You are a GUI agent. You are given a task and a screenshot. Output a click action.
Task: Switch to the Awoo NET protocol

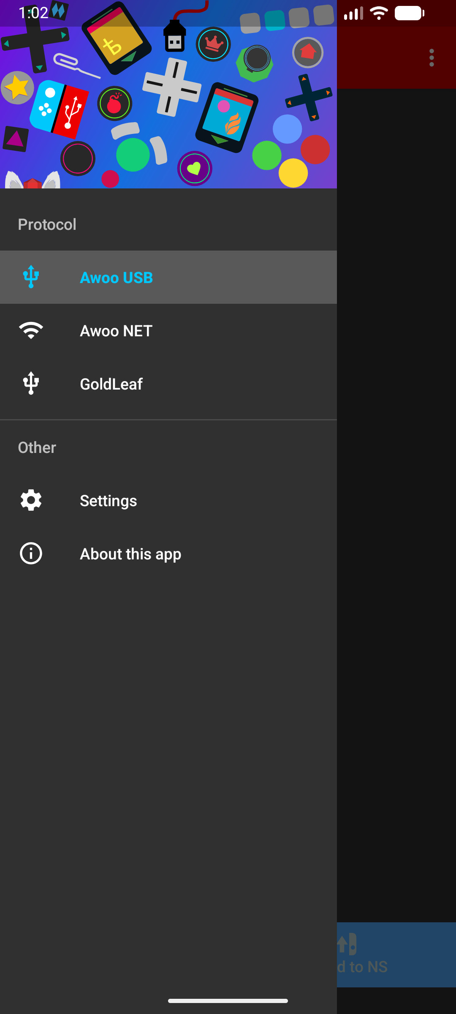168,330
